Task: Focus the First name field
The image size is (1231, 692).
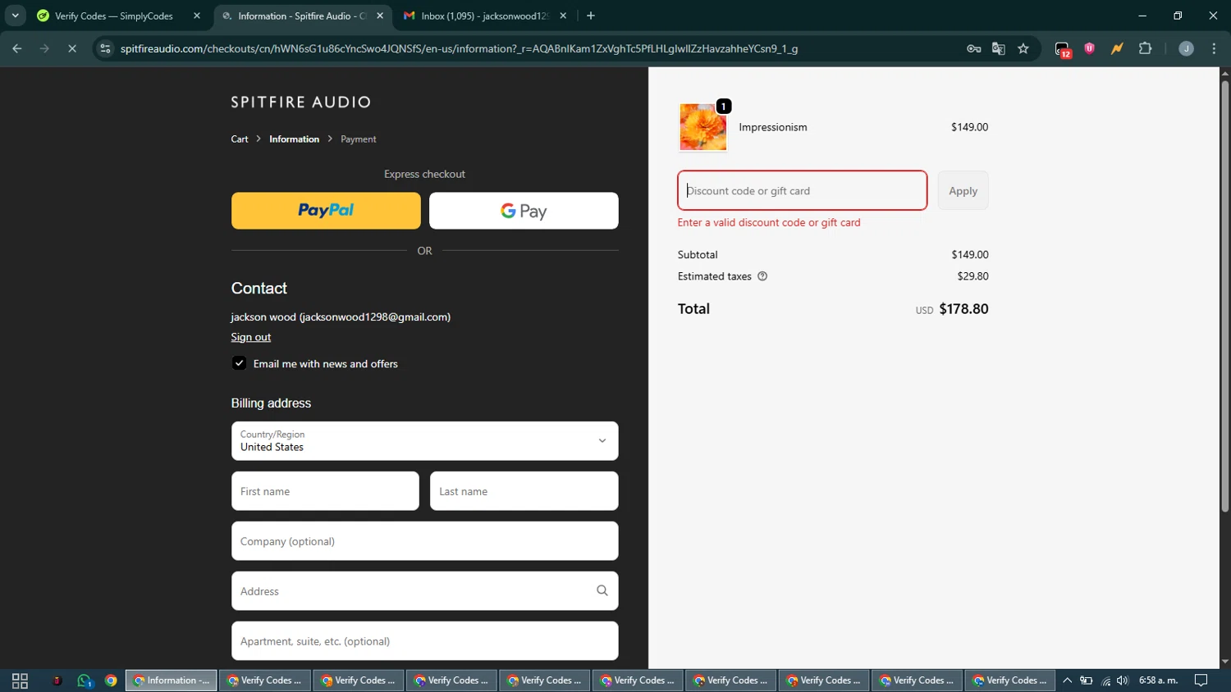Action: pos(325,491)
